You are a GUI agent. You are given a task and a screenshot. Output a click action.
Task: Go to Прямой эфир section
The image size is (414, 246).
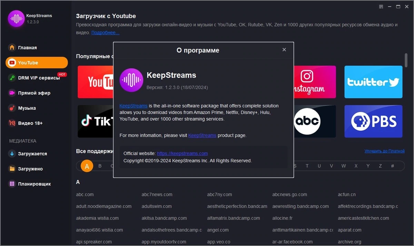coord(37,93)
